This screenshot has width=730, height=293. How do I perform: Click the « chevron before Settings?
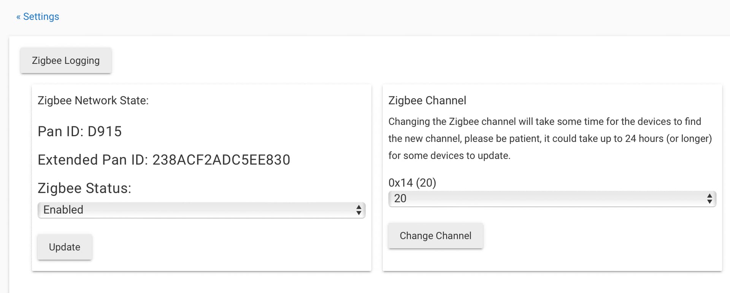(18, 17)
